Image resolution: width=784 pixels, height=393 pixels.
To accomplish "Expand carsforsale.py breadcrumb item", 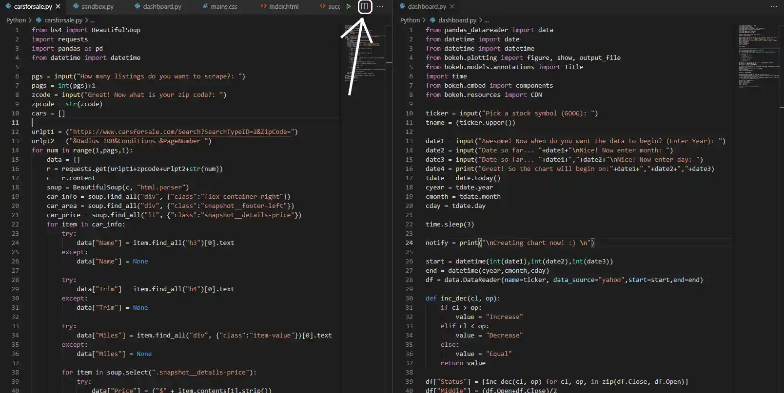I will 63,20.
